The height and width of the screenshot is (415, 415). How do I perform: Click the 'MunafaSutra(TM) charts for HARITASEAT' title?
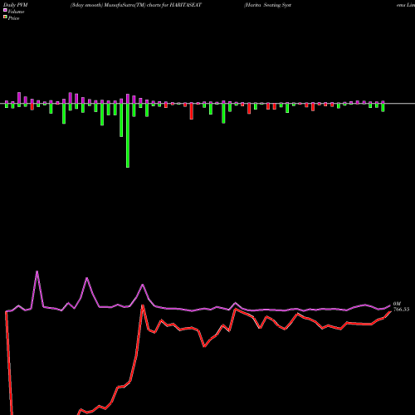point(154,5)
